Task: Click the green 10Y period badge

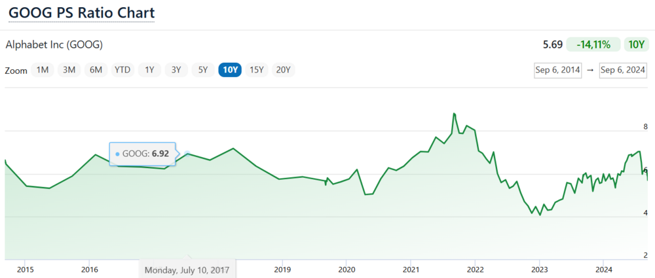Action: [x=636, y=44]
